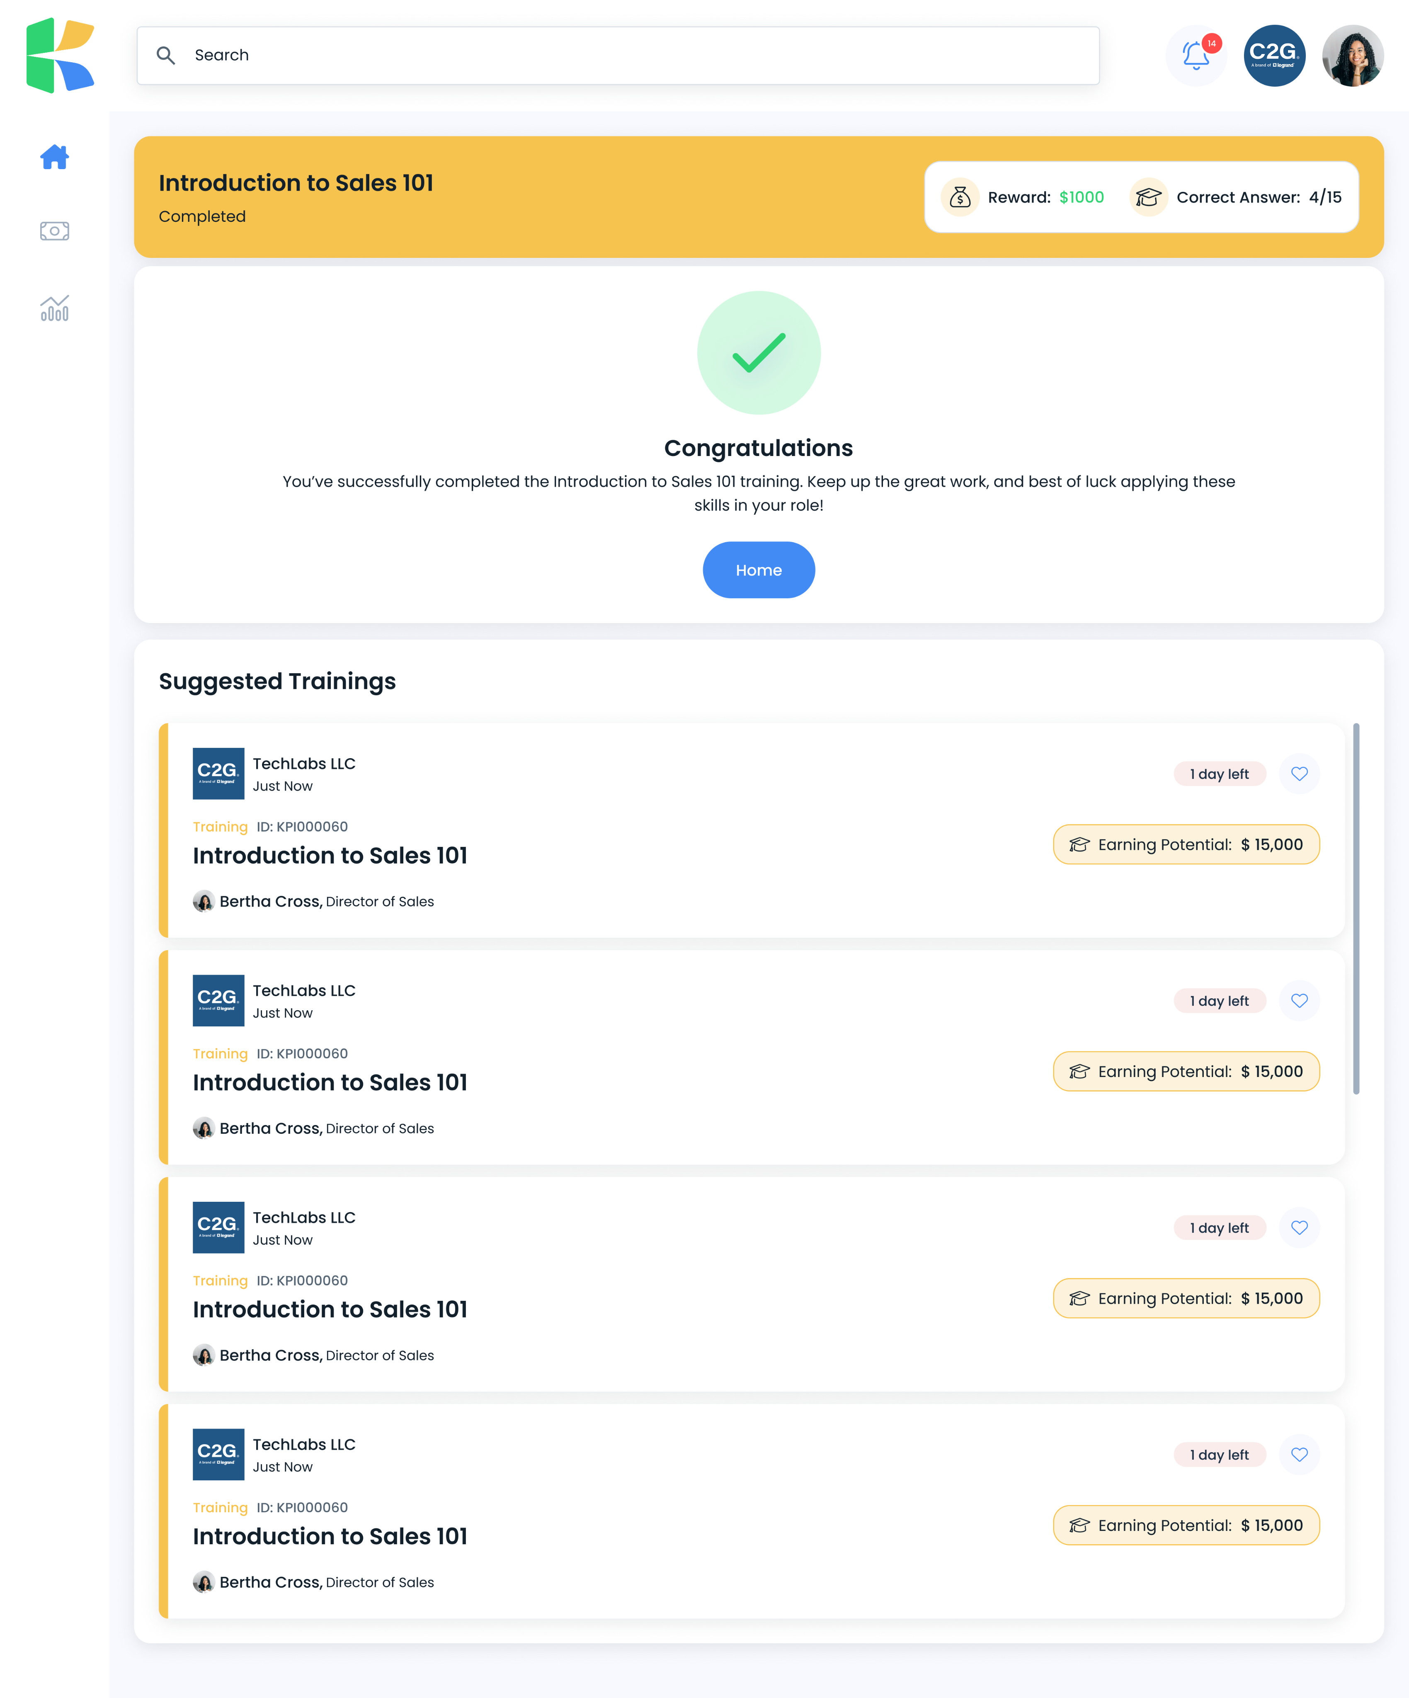Open notifications bell with 14 badge
This screenshot has width=1409, height=1698.
click(1196, 55)
